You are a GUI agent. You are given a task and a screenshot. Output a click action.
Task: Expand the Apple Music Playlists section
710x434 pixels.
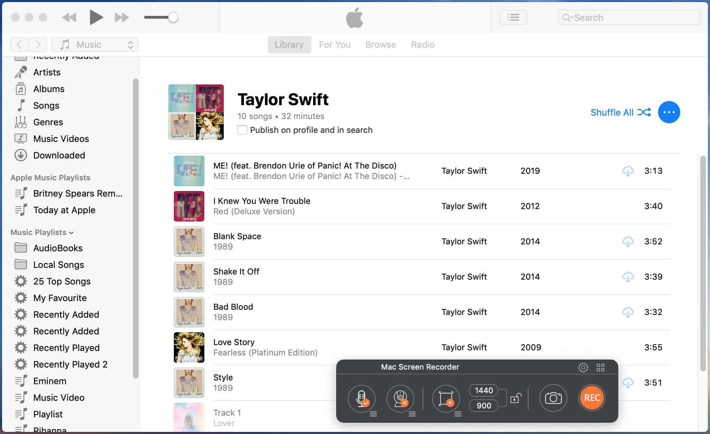pyautogui.click(x=50, y=177)
